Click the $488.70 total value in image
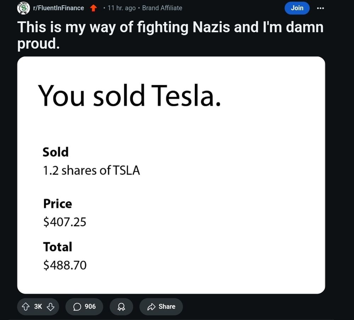This screenshot has width=354, height=320. click(65, 265)
